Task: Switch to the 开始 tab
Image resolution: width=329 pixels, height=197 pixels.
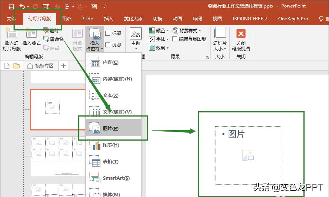Action: pyautogui.click(x=66, y=19)
